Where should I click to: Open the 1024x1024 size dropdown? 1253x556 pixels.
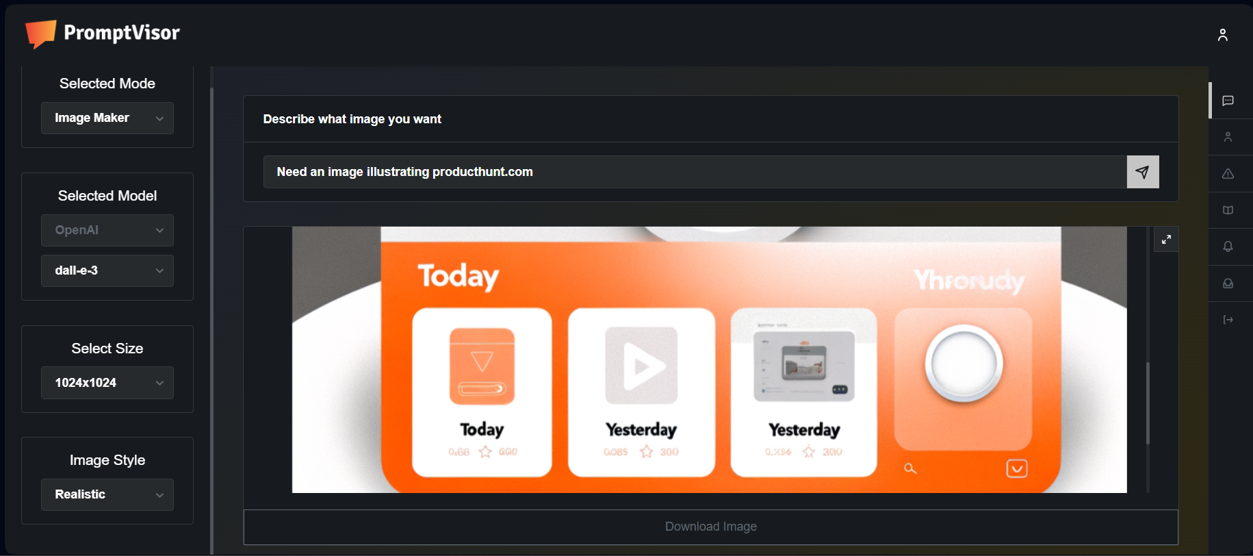[107, 383]
